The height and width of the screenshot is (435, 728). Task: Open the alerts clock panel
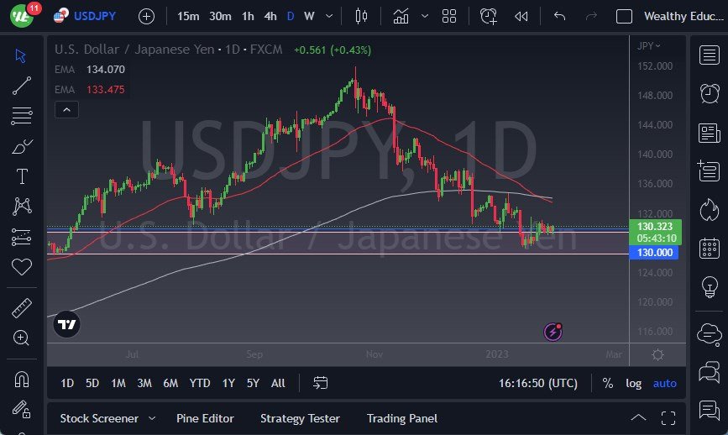click(x=710, y=92)
